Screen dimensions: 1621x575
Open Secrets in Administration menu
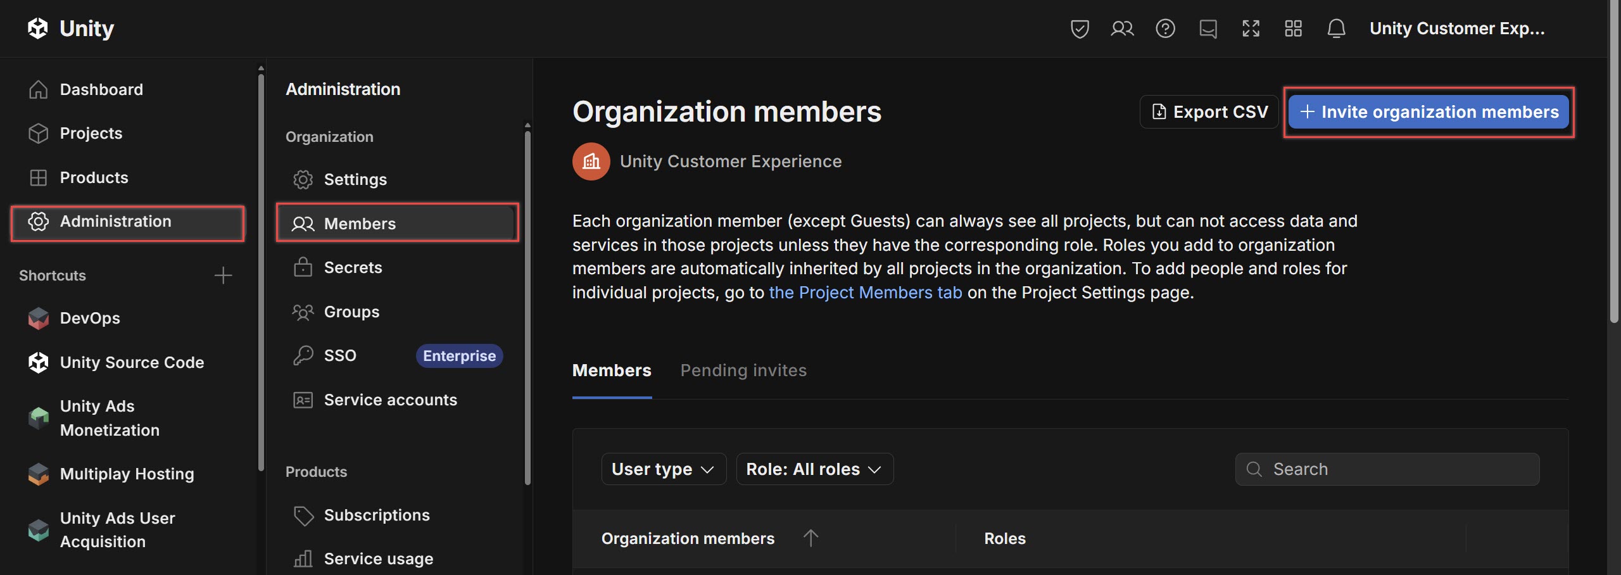(x=353, y=268)
